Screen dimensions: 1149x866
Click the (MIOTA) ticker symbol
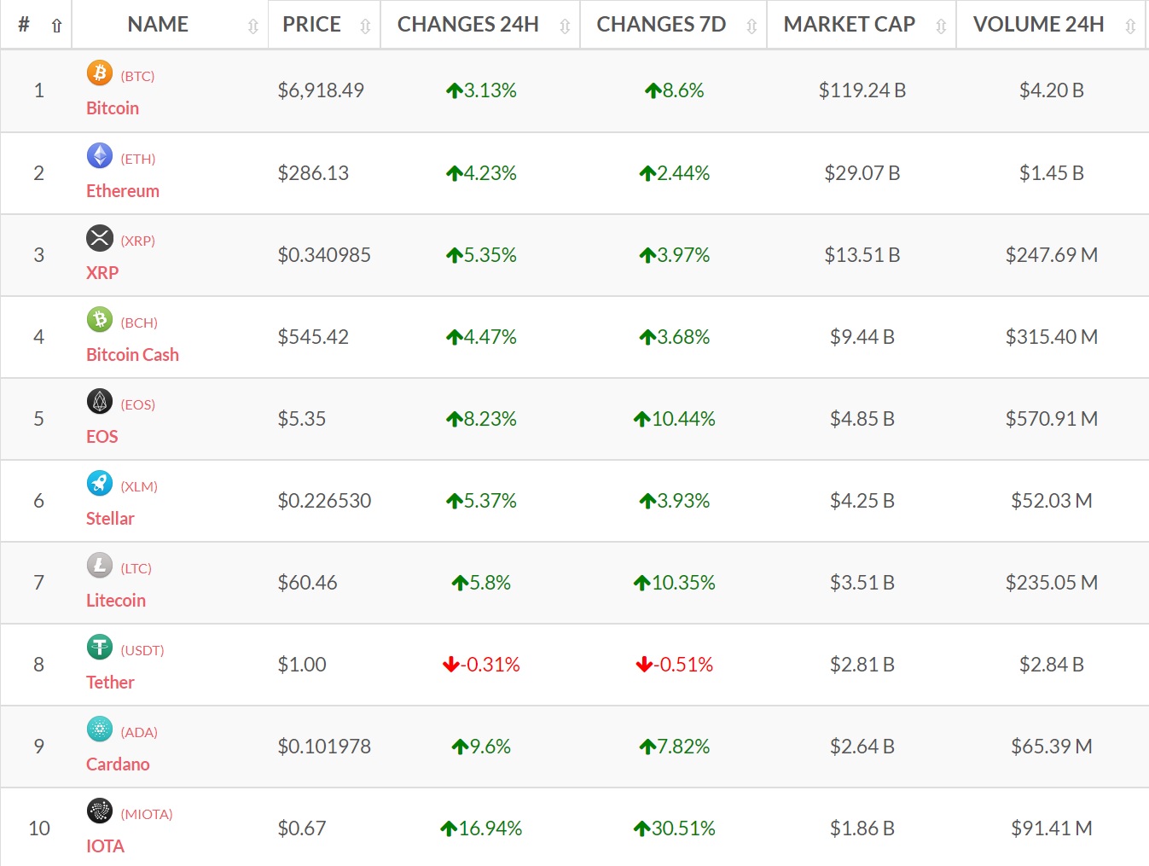point(147,814)
